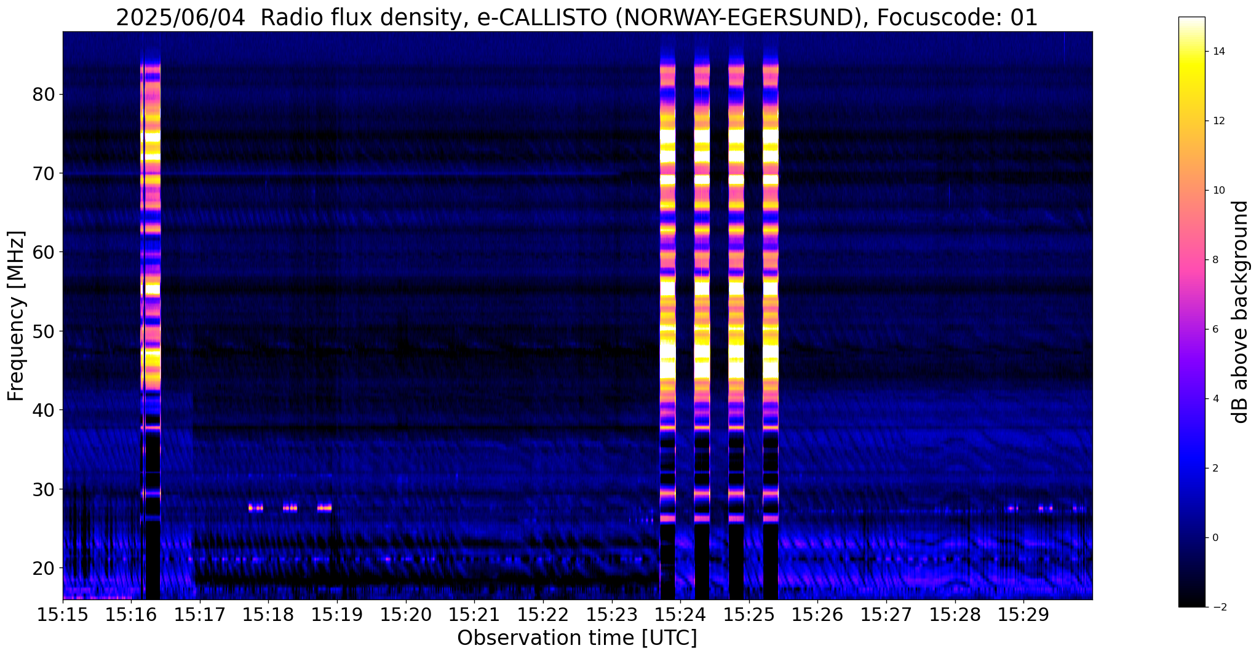
Task: Click the 60 MHz frequency tick label
Action: [43, 252]
